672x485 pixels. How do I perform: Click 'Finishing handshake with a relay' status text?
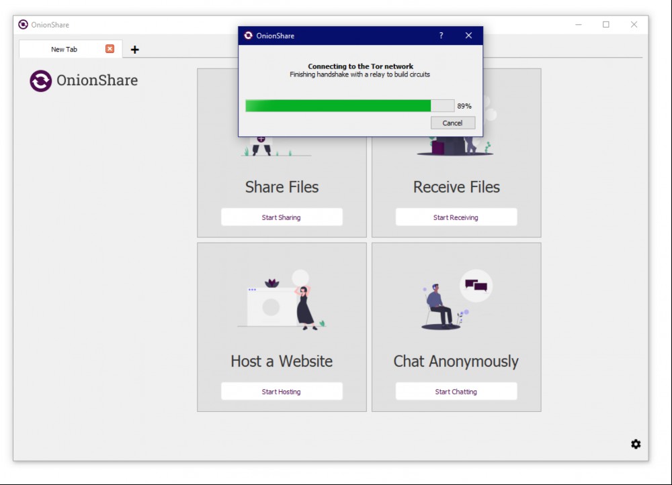360,74
